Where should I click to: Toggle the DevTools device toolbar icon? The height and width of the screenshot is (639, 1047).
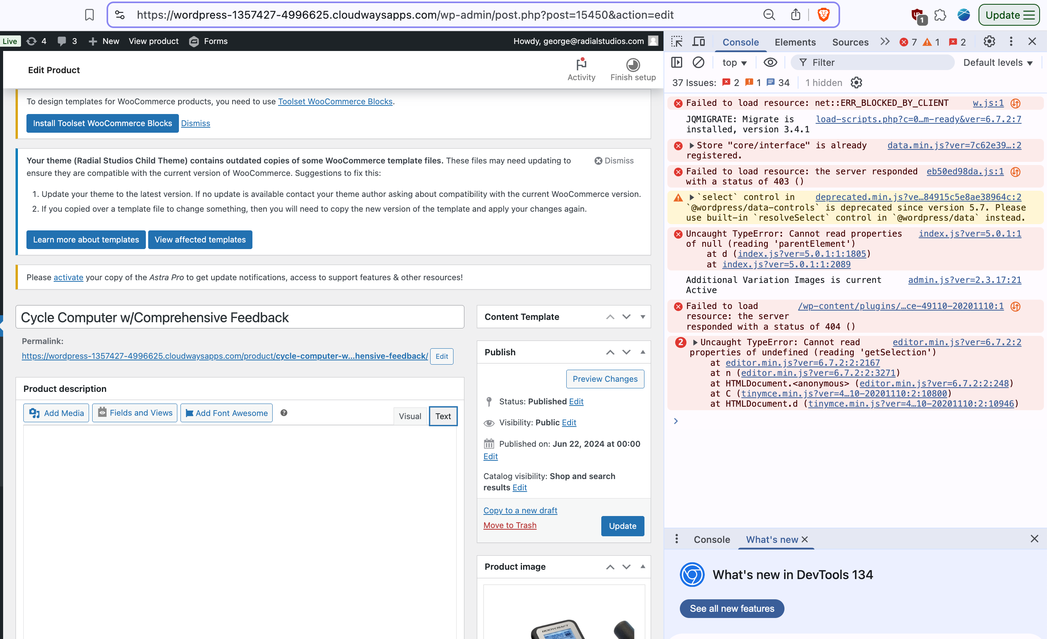click(699, 42)
